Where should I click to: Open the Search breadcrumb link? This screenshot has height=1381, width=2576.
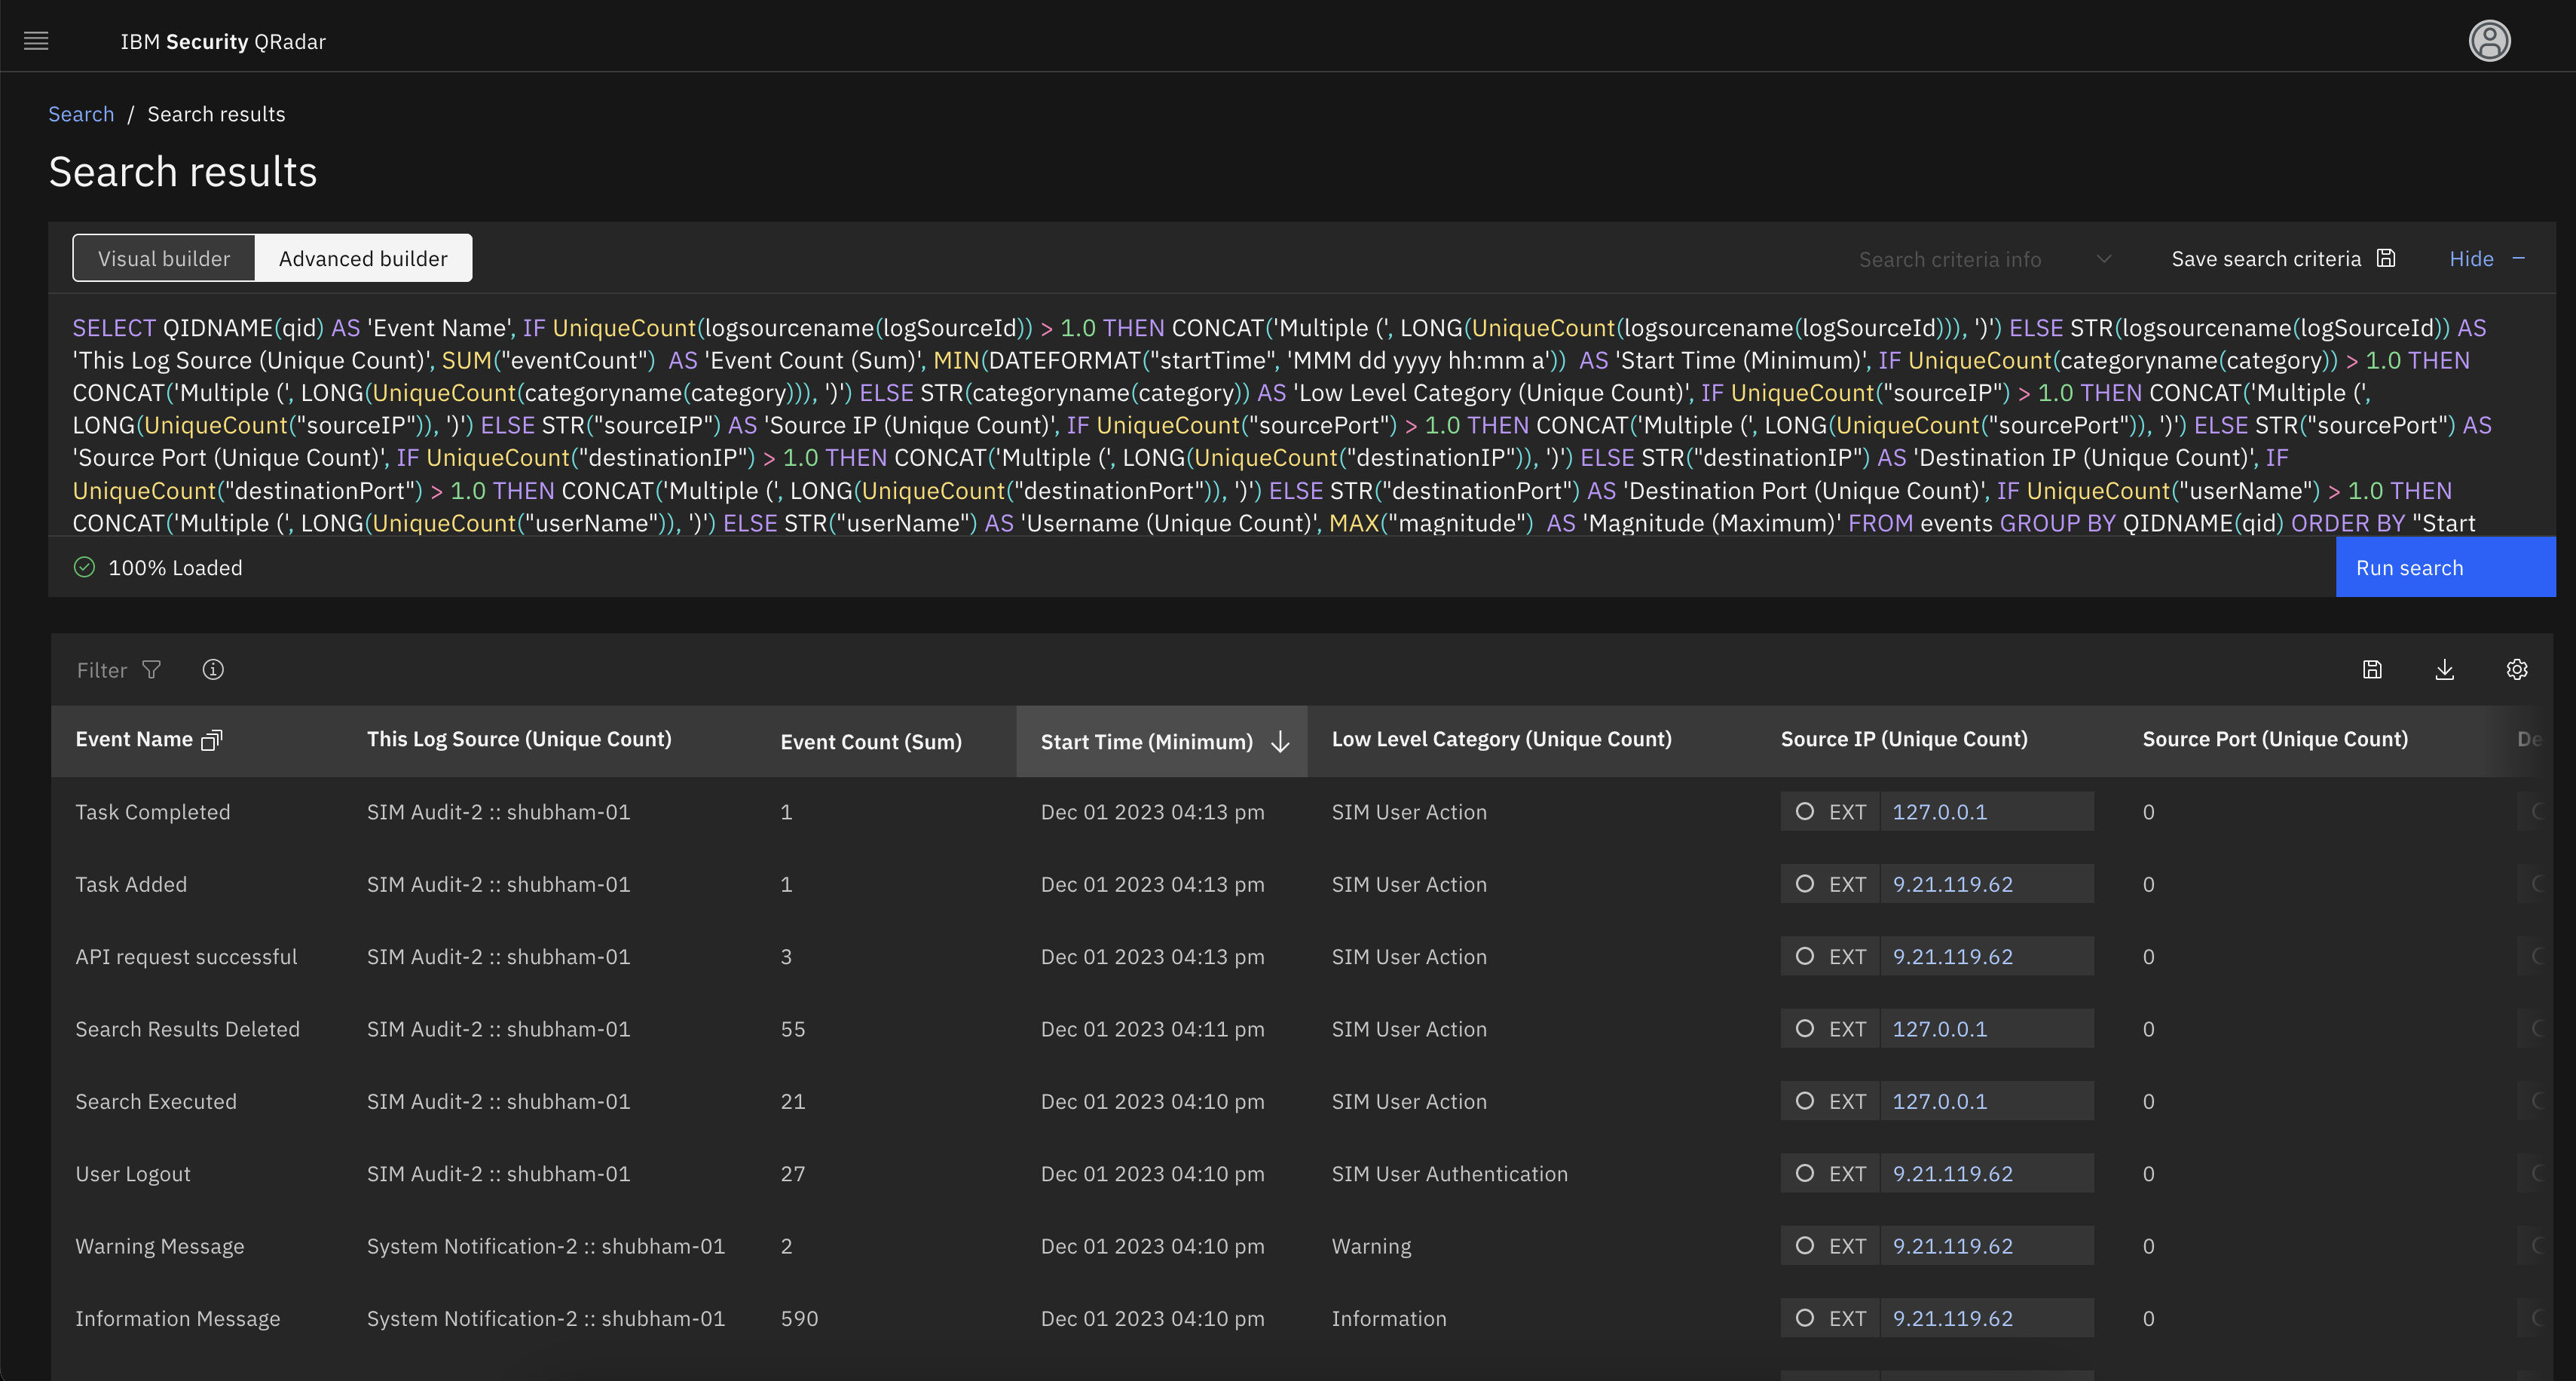(x=81, y=113)
